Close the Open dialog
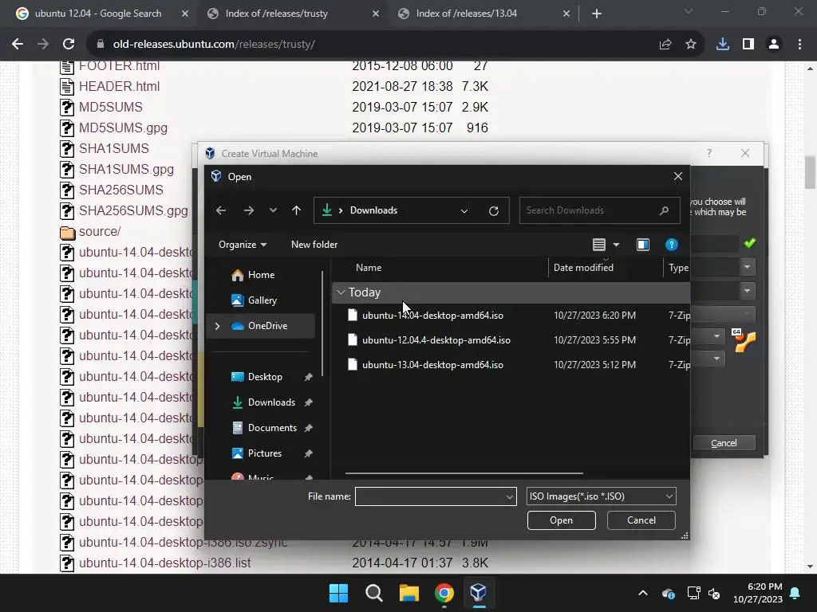 pyautogui.click(x=678, y=176)
